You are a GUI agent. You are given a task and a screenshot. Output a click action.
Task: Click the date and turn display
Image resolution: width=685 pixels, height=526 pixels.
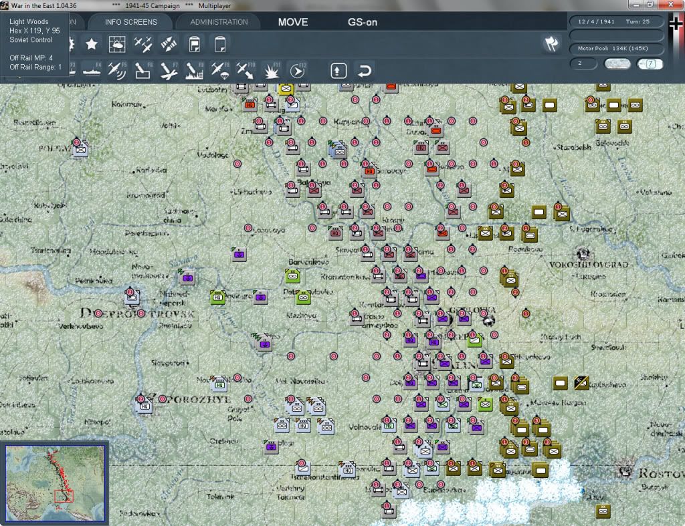[616, 21]
